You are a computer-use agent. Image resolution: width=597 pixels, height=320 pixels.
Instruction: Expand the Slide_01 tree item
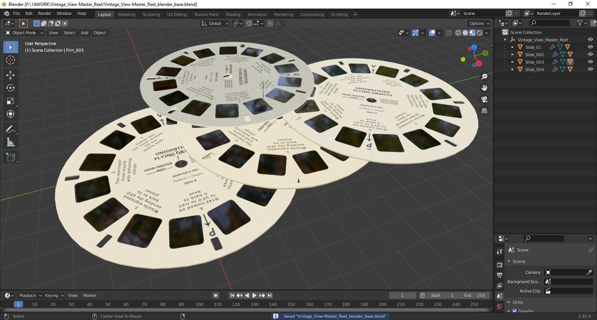pos(513,47)
